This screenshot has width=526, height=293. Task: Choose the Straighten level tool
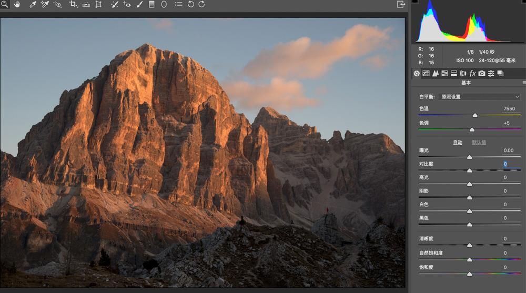tap(86, 4)
